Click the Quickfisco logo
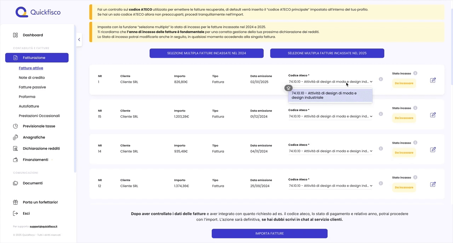453x243 pixels. point(38,12)
